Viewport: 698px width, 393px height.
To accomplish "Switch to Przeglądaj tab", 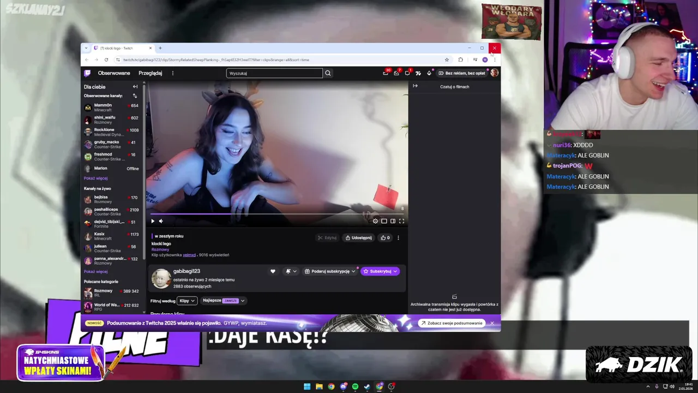I will (x=150, y=73).
